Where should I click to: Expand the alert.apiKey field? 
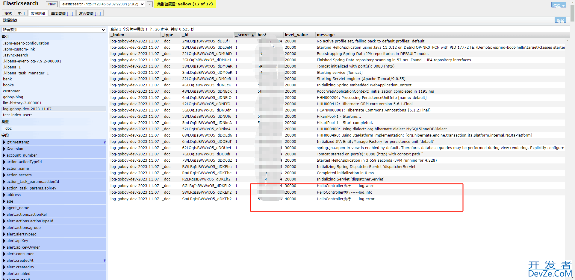coord(54,241)
